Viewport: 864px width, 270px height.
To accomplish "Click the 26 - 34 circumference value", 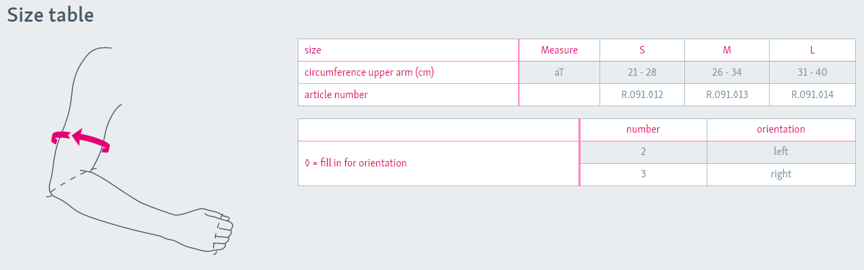I will pos(727,72).
